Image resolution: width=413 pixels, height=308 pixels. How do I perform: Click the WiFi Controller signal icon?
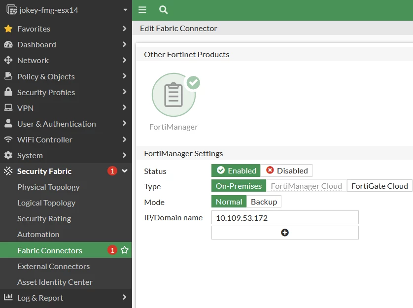coord(8,139)
